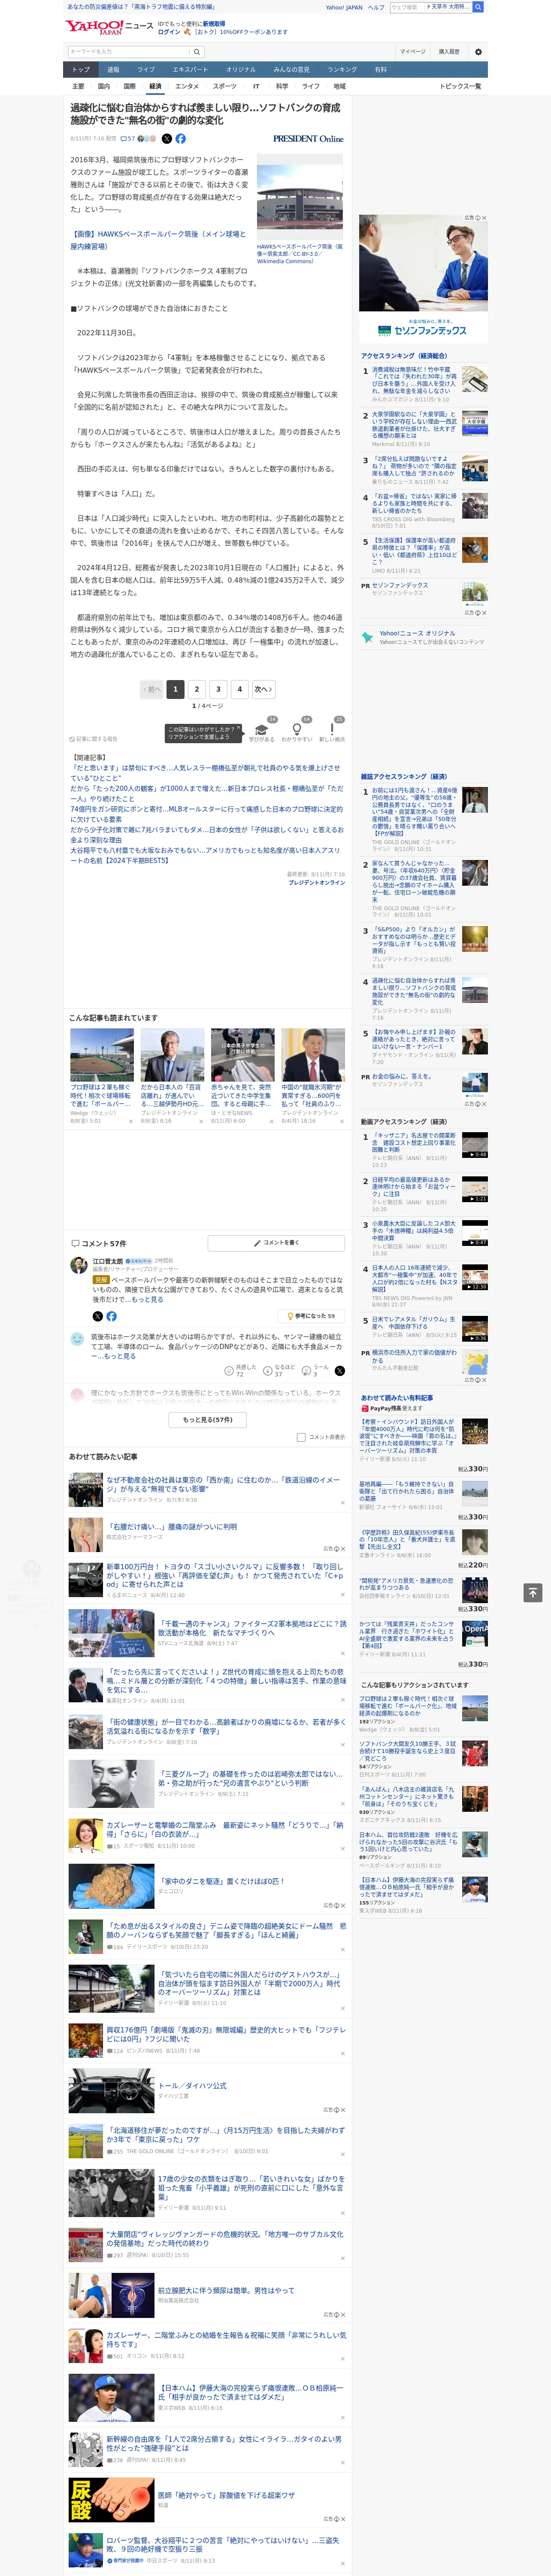Click the コメントを書く button
Image resolution: width=551 pixels, height=2576 pixels.
point(276,1243)
